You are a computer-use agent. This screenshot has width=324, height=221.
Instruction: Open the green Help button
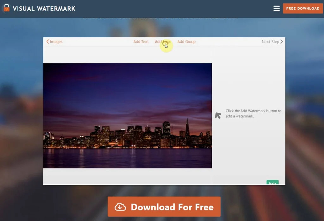tap(272, 183)
